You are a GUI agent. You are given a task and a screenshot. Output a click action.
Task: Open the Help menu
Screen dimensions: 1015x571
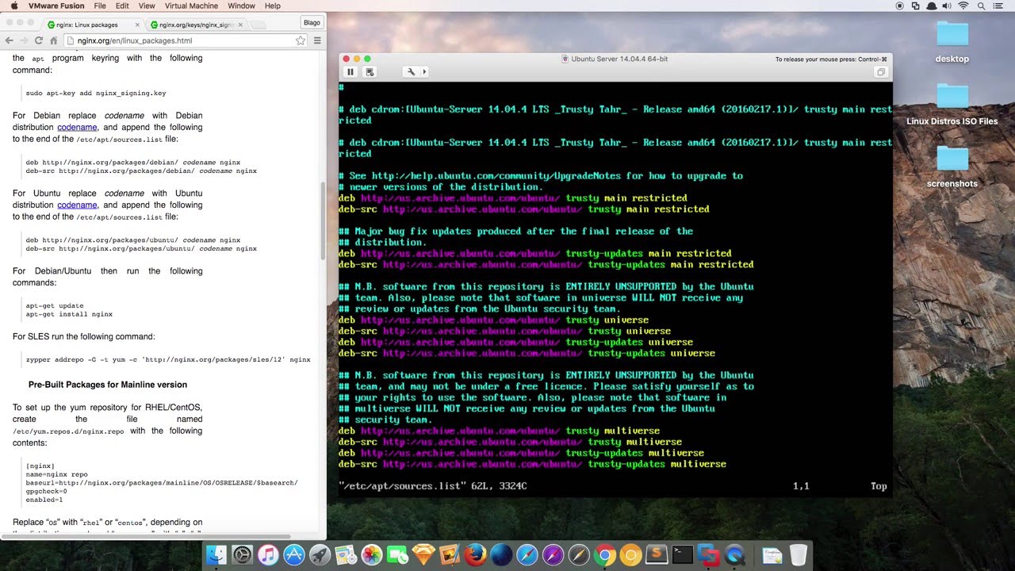272,6
